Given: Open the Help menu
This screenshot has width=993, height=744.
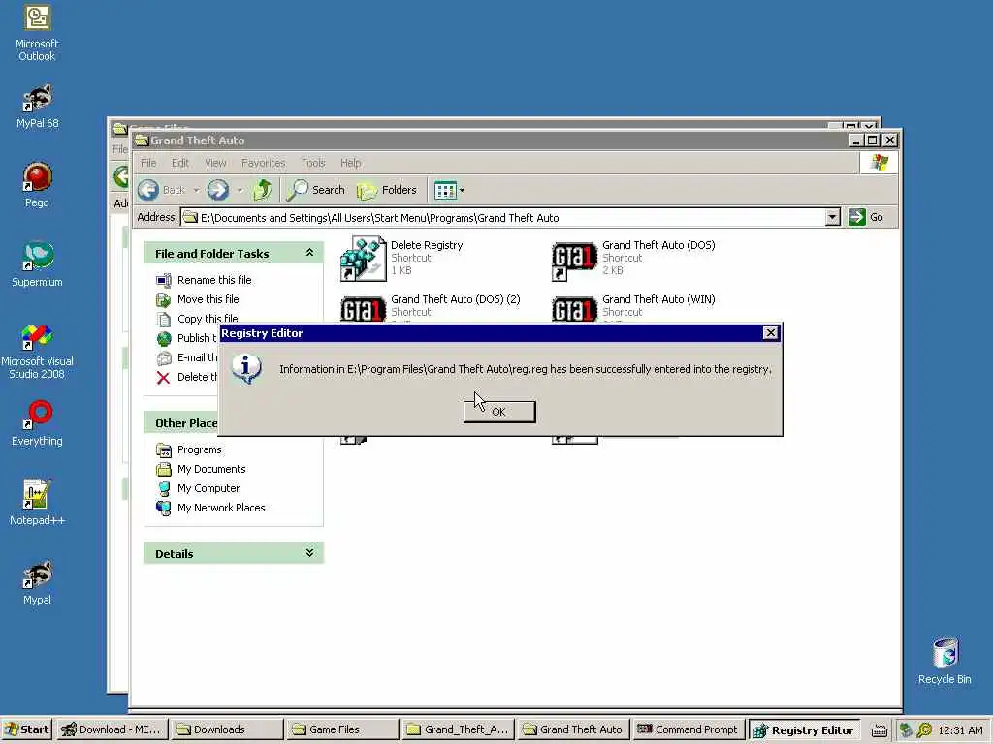Looking at the screenshot, I should (350, 163).
